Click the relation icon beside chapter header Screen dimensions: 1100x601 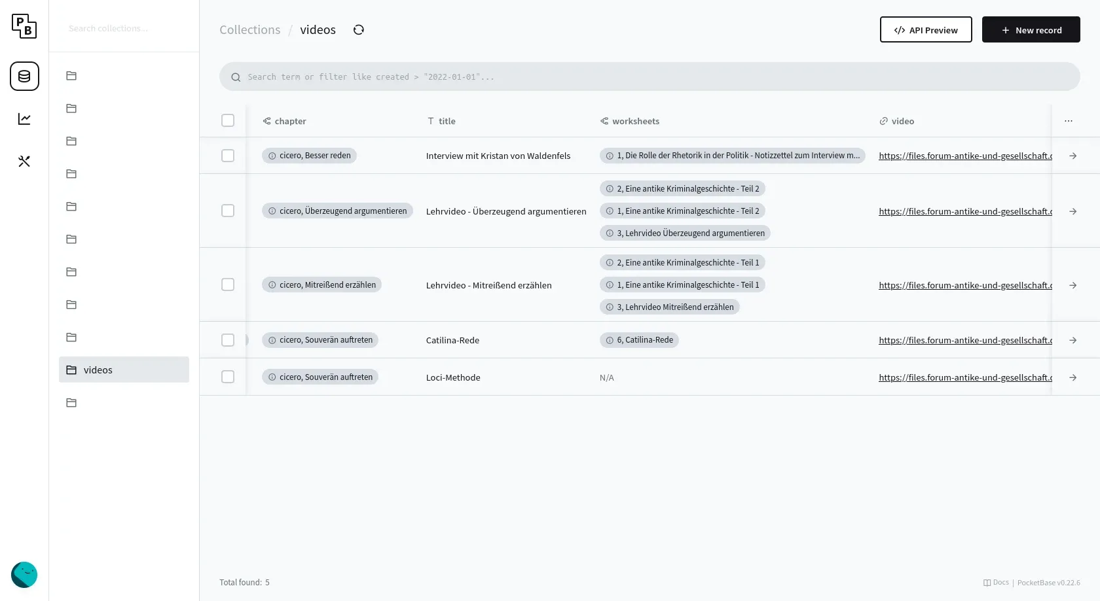[x=266, y=121]
